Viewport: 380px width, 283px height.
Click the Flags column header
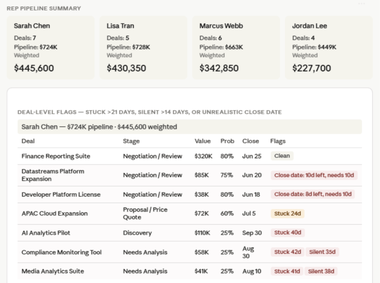coord(278,141)
